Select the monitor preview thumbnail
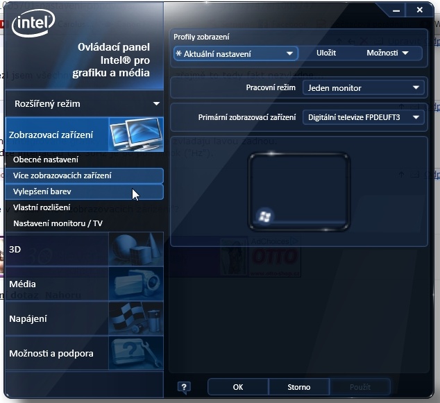Screen dimensions: 440x403 coord(299,192)
